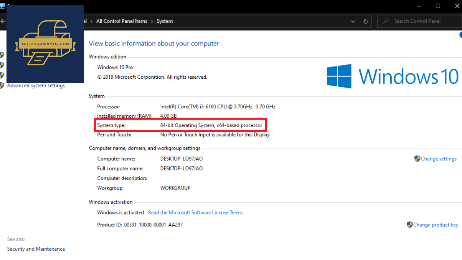The height and width of the screenshot is (260, 462).
Task: Select the Intel Core i3-6100 processor value
Action: tap(218, 107)
